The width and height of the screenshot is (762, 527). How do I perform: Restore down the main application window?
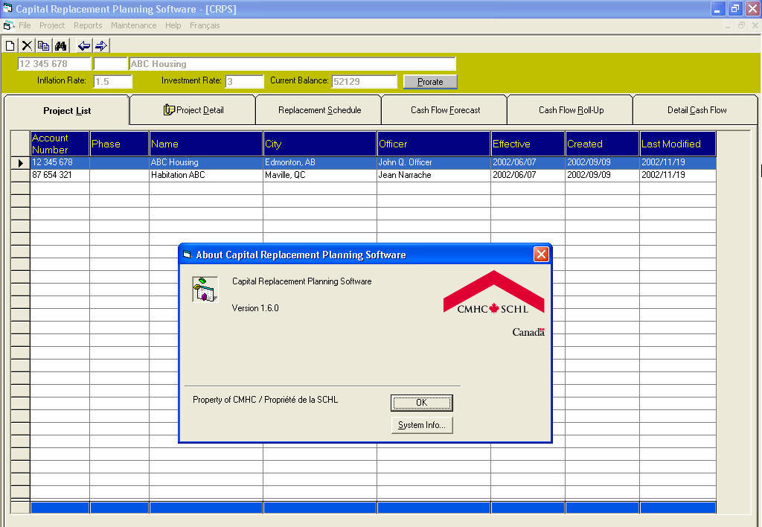pos(734,8)
